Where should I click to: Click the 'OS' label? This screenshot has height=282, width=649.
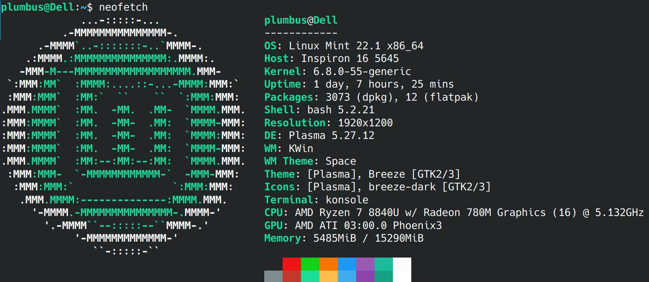270,46
